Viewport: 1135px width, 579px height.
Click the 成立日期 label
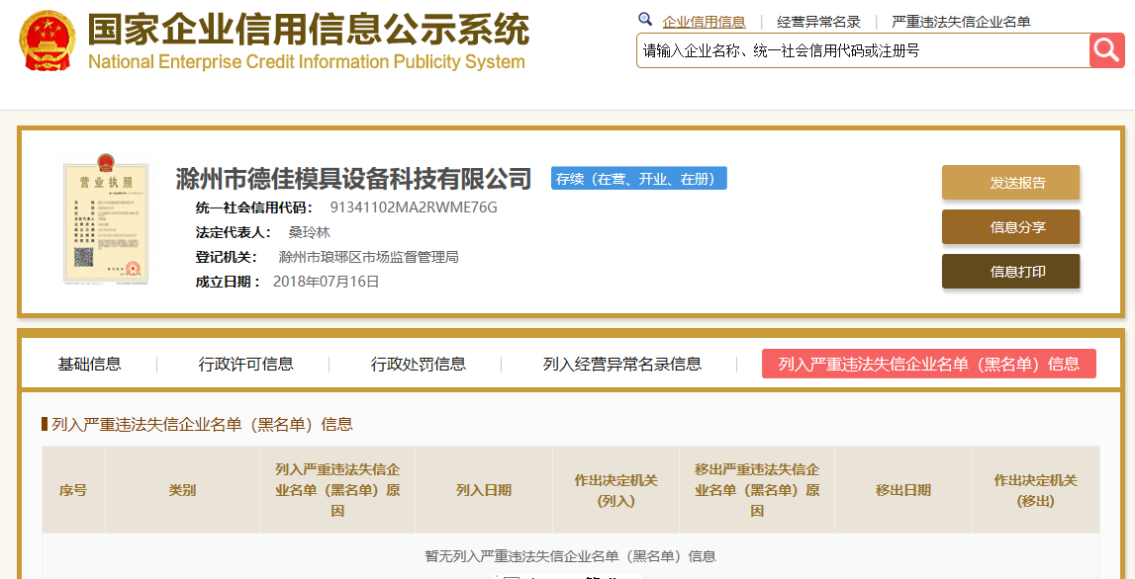point(228,282)
